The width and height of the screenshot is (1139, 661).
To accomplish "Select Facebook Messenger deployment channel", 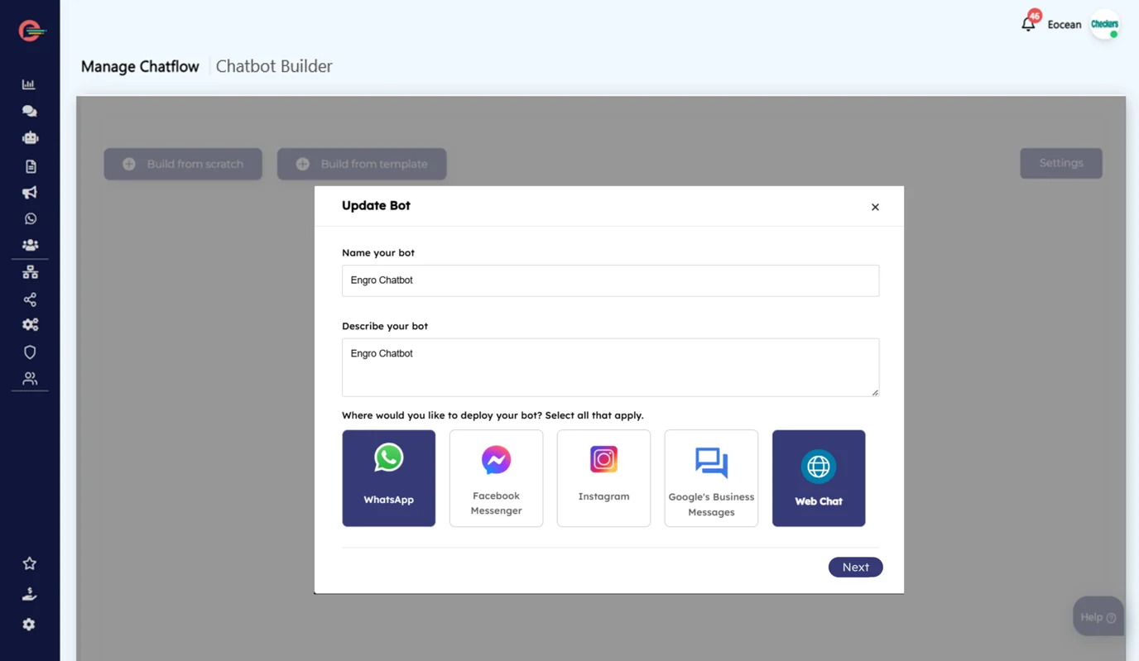I will pos(496,478).
